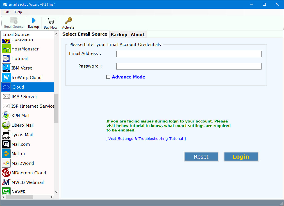Choose IceWarp Cloud text entry
284x206 pixels.
point(26,78)
